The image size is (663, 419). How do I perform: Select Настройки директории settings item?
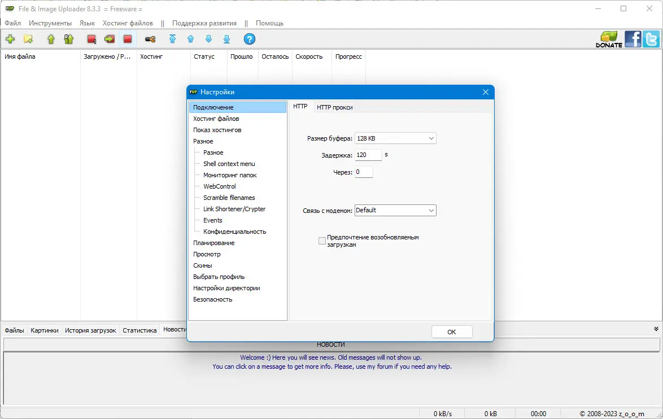click(226, 289)
